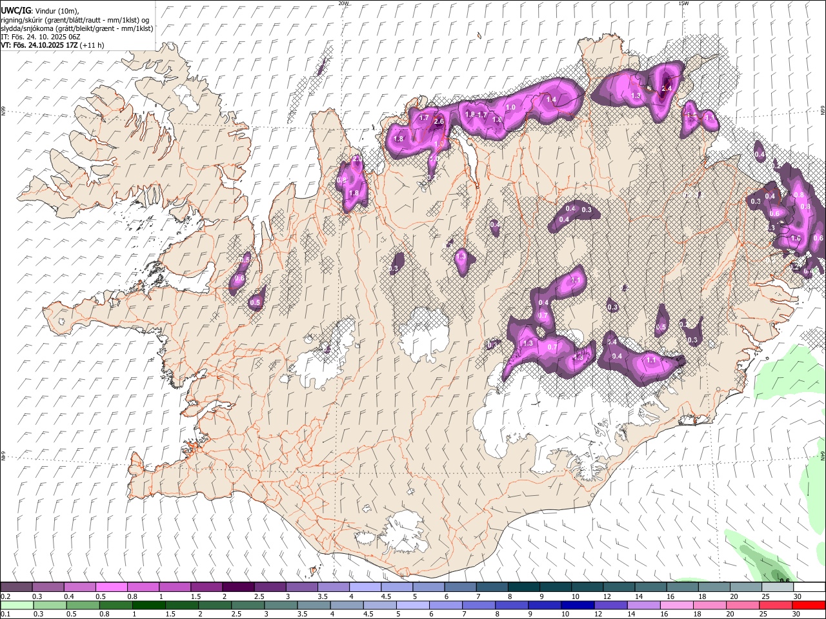Pick the light pink 16–18 swatch in the rain scale
The width and height of the screenshot is (826, 619).
[676, 605]
